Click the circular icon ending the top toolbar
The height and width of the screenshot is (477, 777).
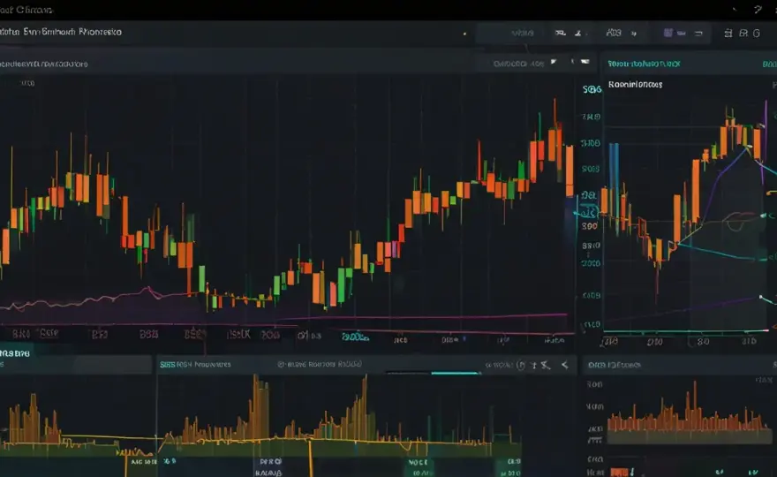click(756, 34)
